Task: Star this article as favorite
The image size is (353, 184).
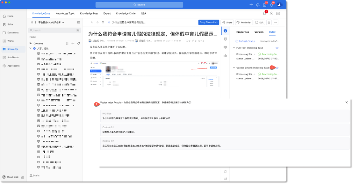Action: (x=269, y=22)
